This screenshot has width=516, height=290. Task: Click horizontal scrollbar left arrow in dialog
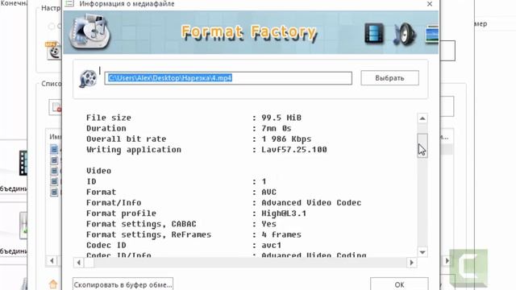pos(79,263)
